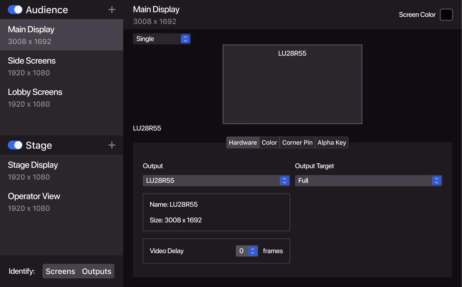
Task: Select the Operator View screen
Action: [62, 202]
